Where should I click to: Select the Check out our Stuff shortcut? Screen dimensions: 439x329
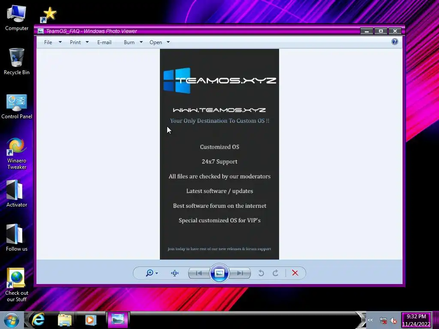coord(17,285)
